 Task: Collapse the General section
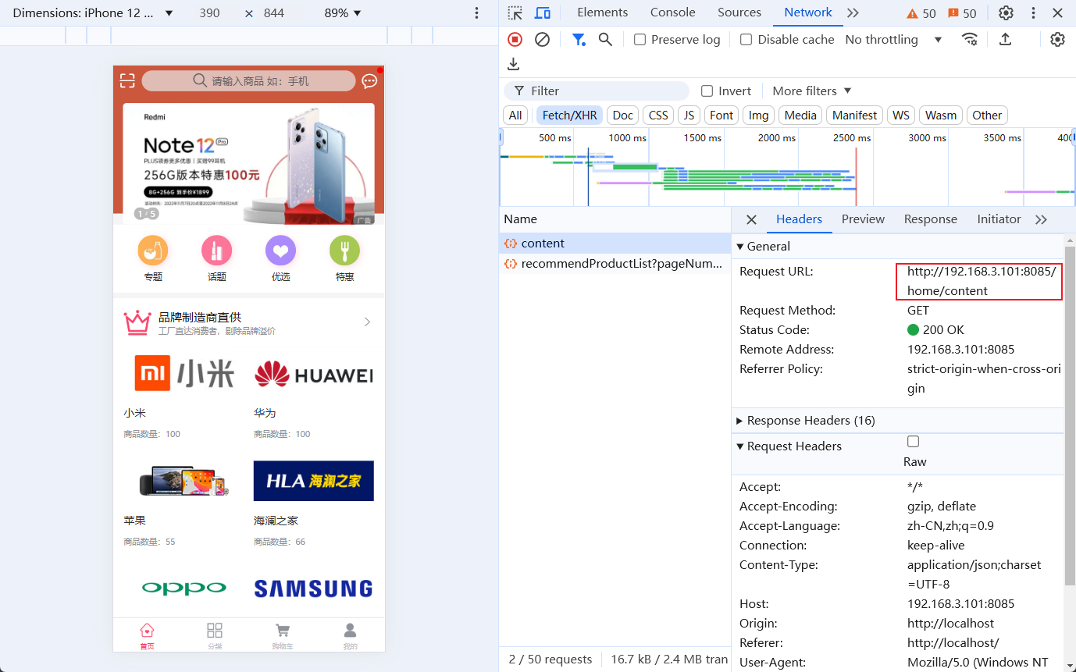763,247
